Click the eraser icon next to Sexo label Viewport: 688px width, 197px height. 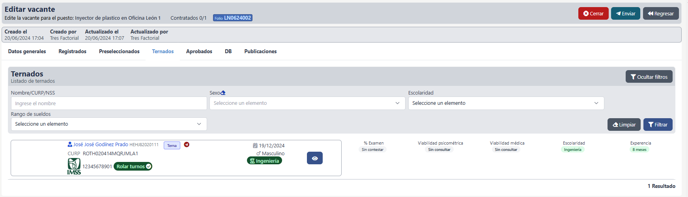pyautogui.click(x=223, y=93)
